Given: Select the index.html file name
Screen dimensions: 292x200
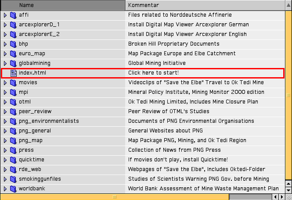Looking at the screenshot, I should click(32, 73).
